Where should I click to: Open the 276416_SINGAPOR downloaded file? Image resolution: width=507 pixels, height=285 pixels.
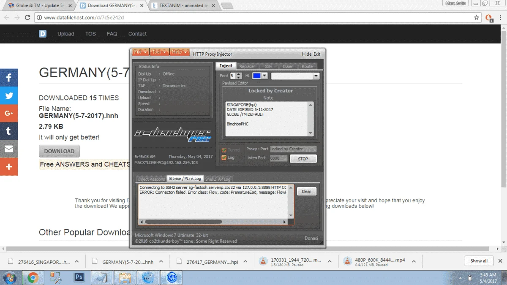[x=40, y=262]
